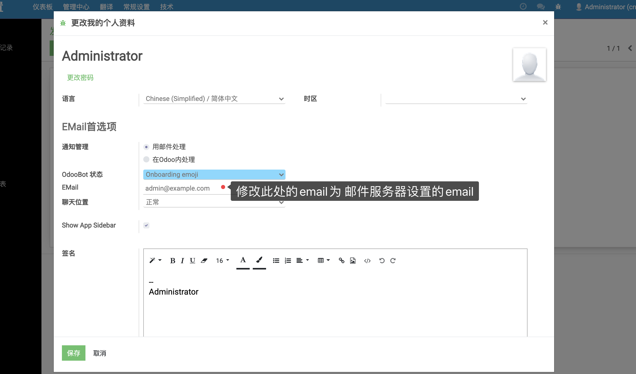The width and height of the screenshot is (636, 374).
Task: Open the font size dropdown in editor
Action: pyautogui.click(x=222, y=261)
